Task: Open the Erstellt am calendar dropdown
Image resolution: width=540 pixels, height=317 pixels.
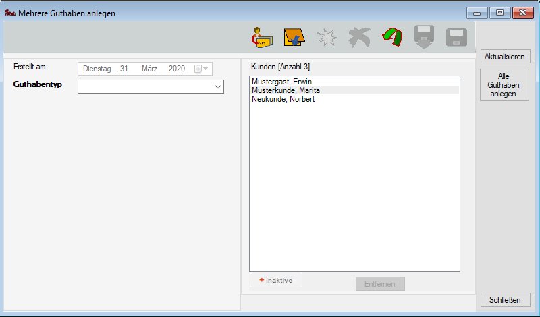Action: 201,69
